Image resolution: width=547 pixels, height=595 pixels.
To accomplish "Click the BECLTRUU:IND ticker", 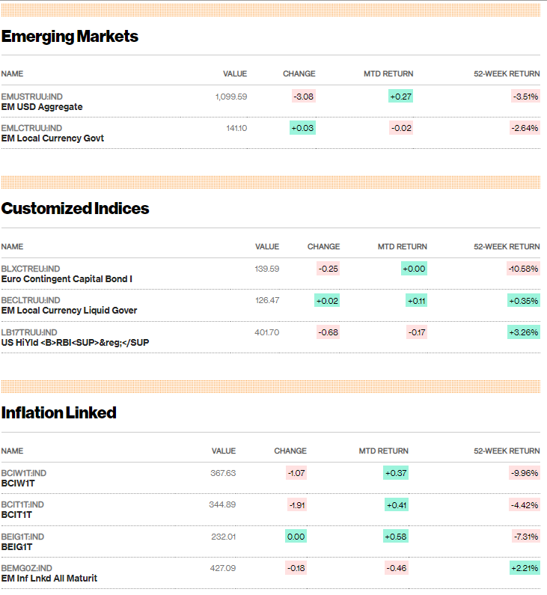I will (31, 301).
